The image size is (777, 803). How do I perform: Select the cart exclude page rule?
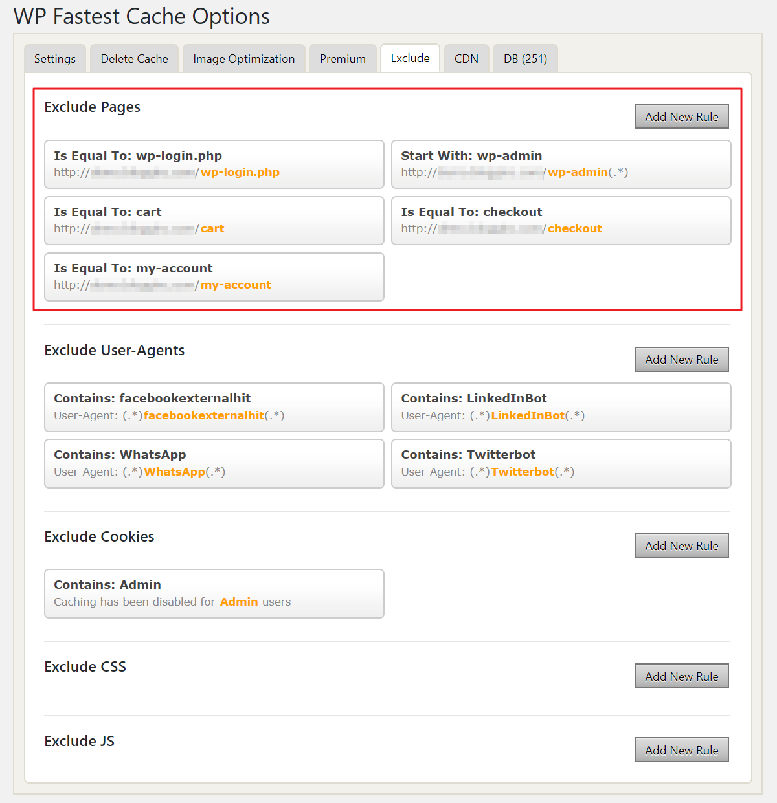[x=214, y=221]
